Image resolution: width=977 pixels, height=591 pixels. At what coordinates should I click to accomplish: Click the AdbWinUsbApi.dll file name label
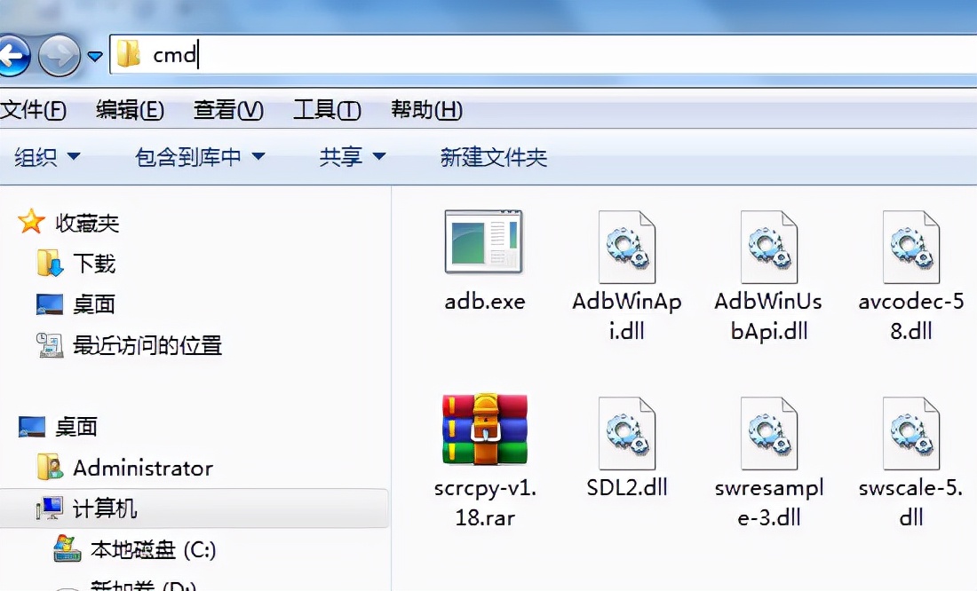(x=768, y=316)
